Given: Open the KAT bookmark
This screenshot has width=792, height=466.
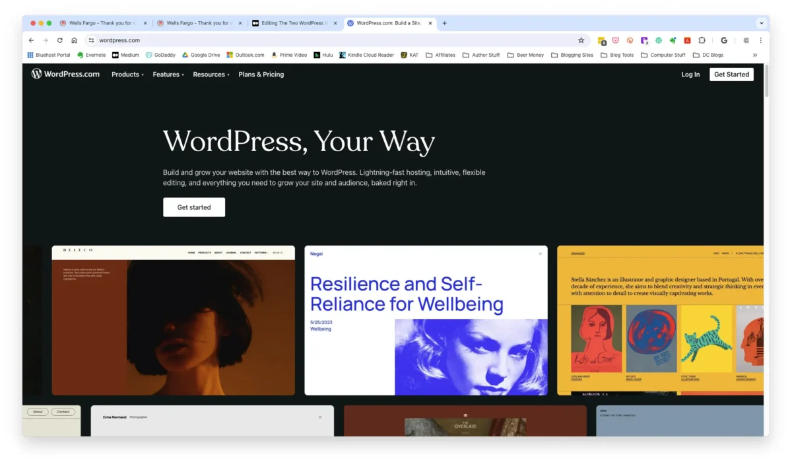Looking at the screenshot, I should (x=409, y=55).
